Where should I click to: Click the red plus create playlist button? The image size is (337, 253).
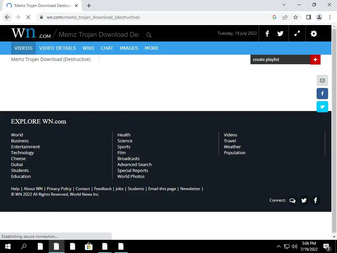(315, 60)
